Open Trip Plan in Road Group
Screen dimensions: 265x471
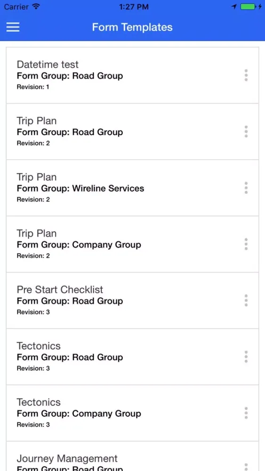coord(132,131)
